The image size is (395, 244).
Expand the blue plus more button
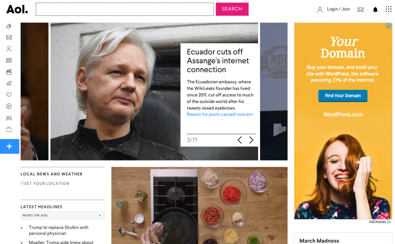(10, 146)
